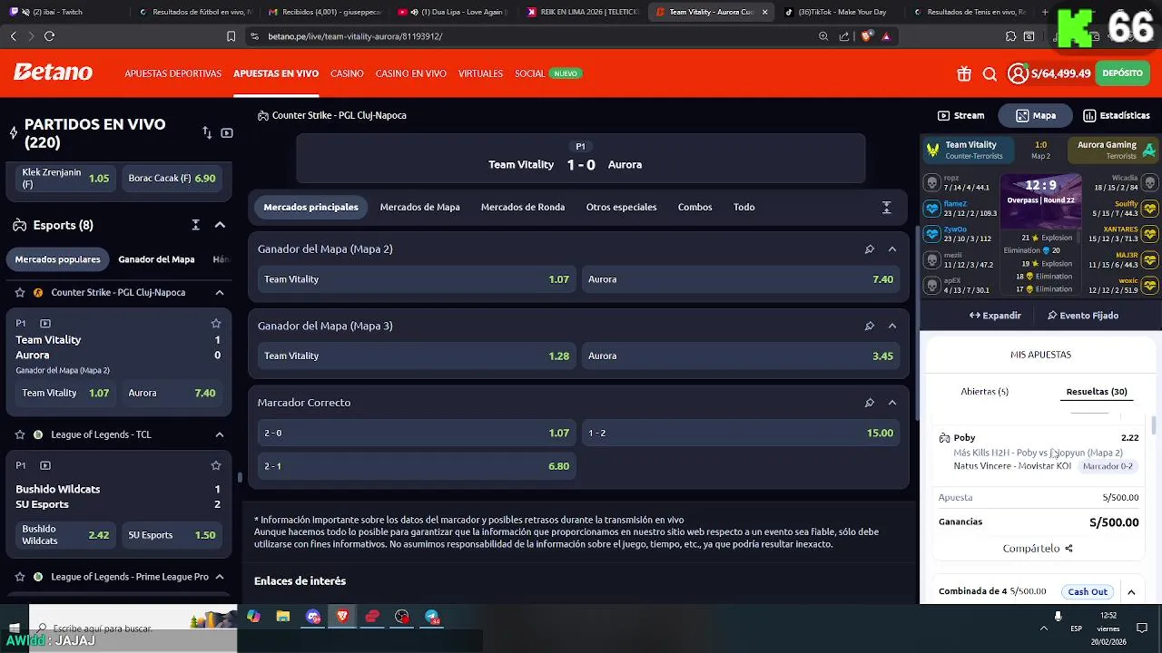The width and height of the screenshot is (1162, 653).
Task: Click the Brave Shields lion icon
Action: [x=866, y=36]
